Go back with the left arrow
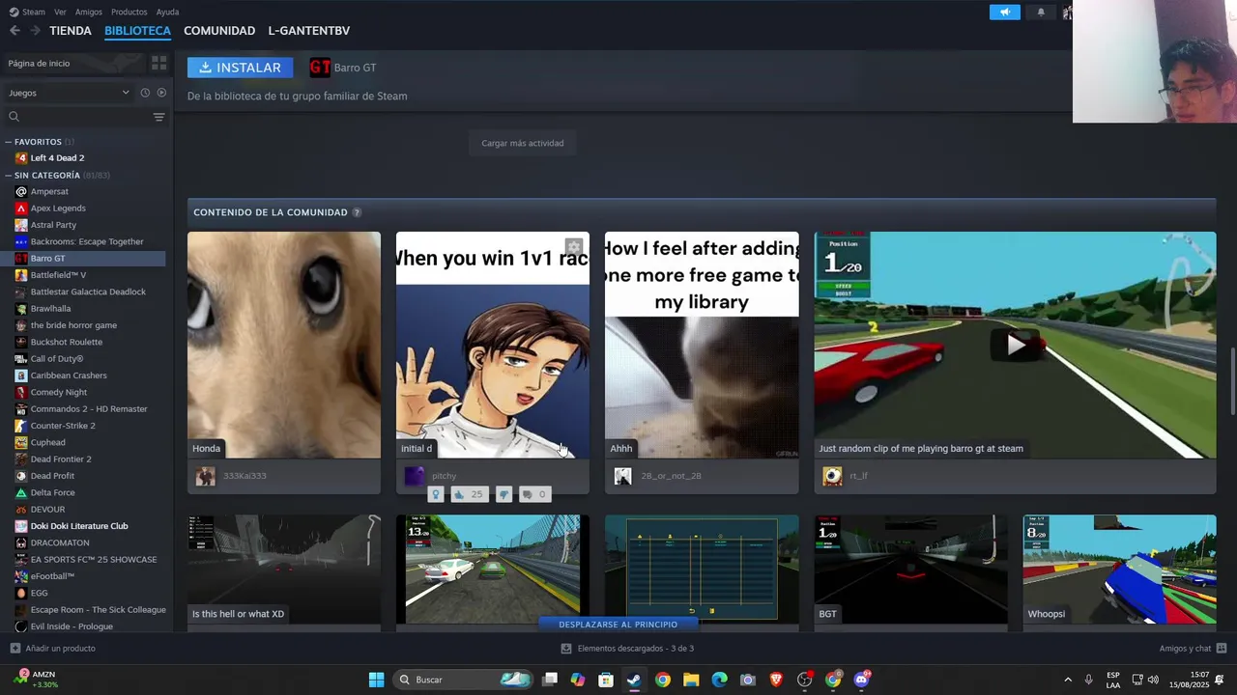Viewport: 1237px width, 695px height. 14,31
